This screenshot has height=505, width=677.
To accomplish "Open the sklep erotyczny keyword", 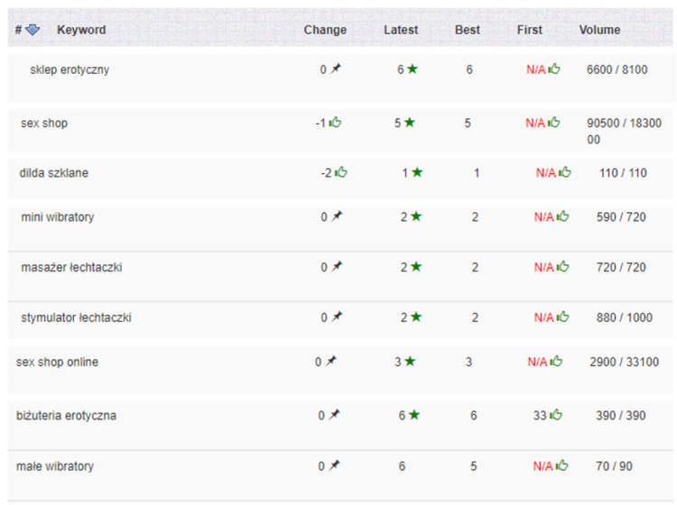I will (70, 69).
